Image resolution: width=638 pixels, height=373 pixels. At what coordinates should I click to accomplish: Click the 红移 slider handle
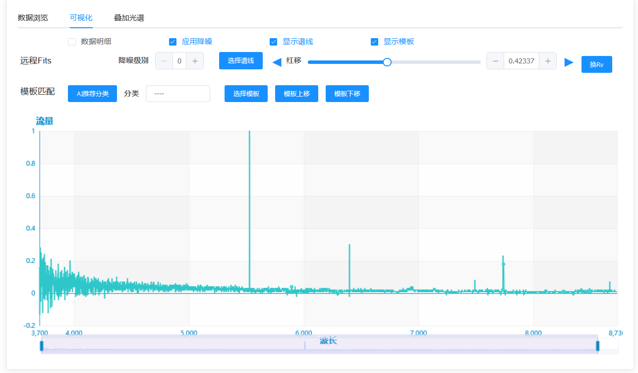[387, 62]
